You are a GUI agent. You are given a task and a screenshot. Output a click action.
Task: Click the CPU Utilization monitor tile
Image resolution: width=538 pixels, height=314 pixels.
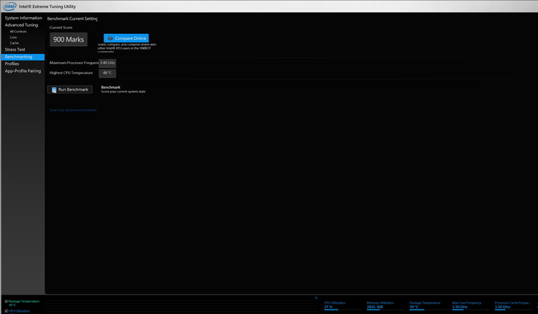pos(342,305)
